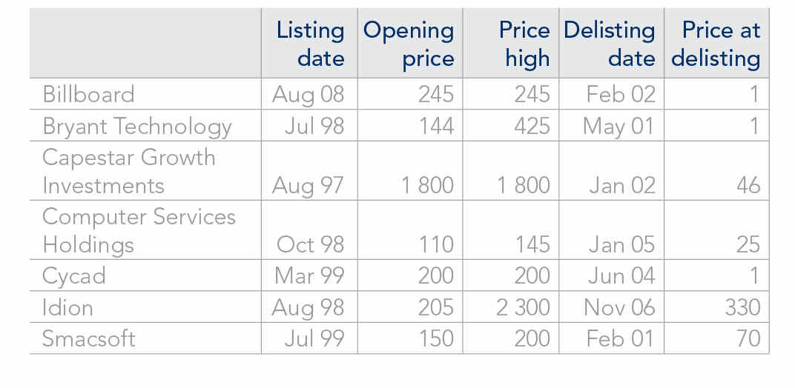
Task: Click Cycad's listing date Mar 99
Action: (309, 277)
